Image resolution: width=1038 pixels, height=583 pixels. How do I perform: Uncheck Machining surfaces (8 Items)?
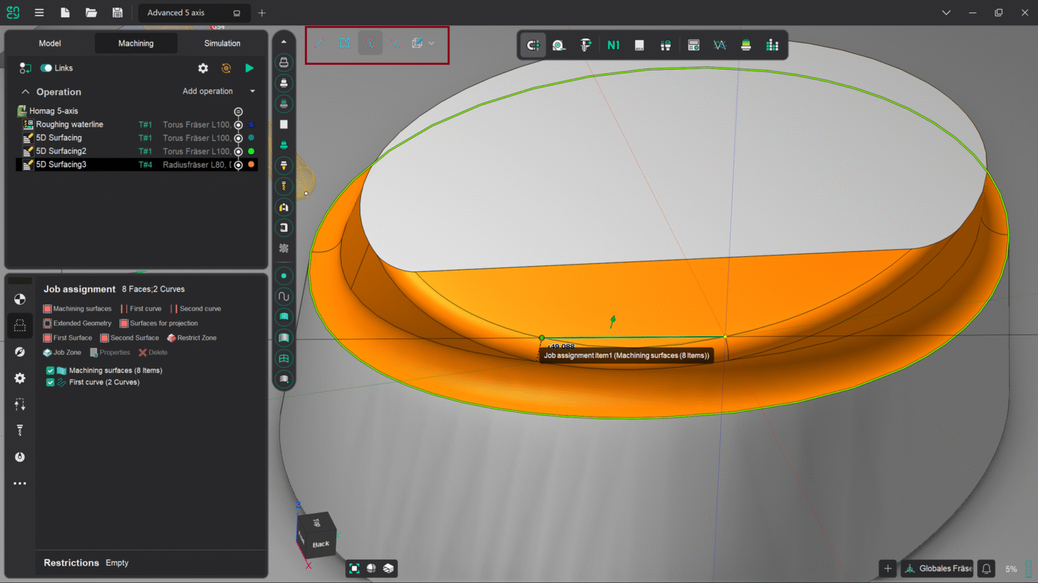tap(50, 370)
